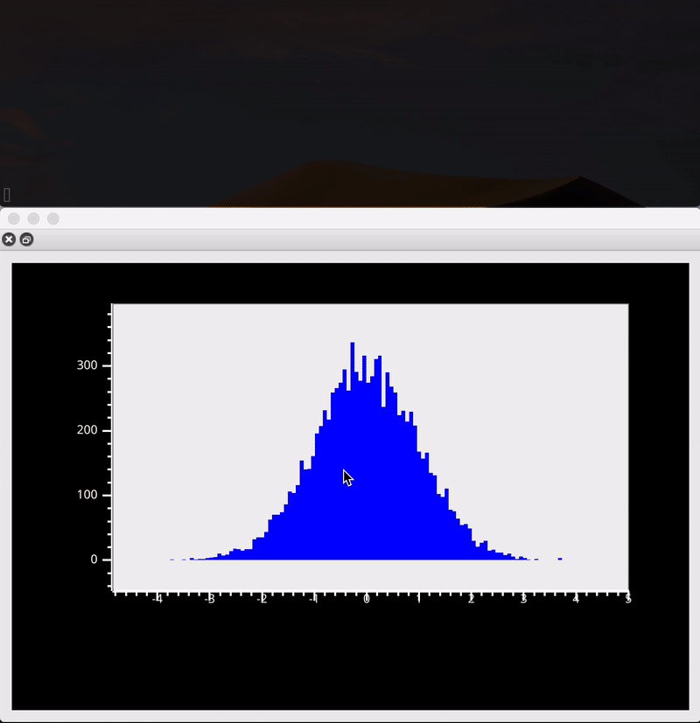700x723 pixels.
Task: Click the x-axis label 3
Action: 523,599
